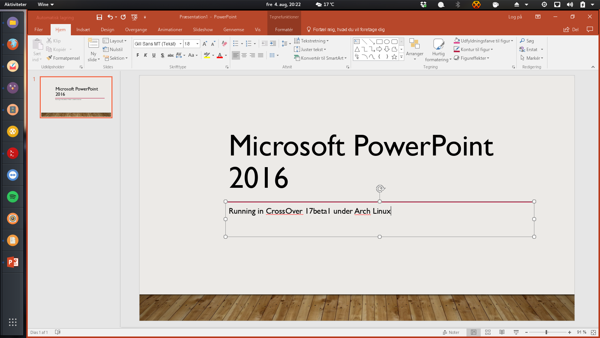
Task: Fit slide to current window
Action: click(593, 332)
